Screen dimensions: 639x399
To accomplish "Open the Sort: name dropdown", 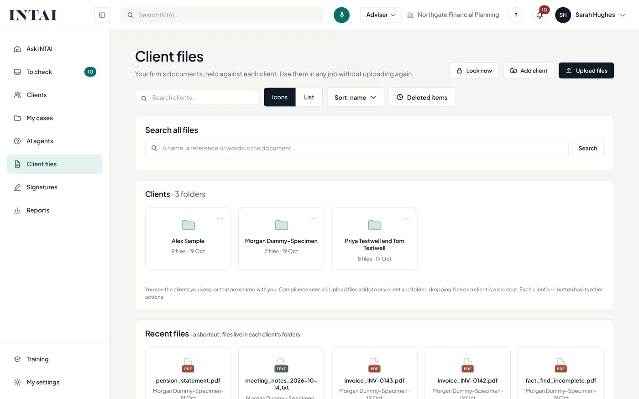I will click(356, 97).
